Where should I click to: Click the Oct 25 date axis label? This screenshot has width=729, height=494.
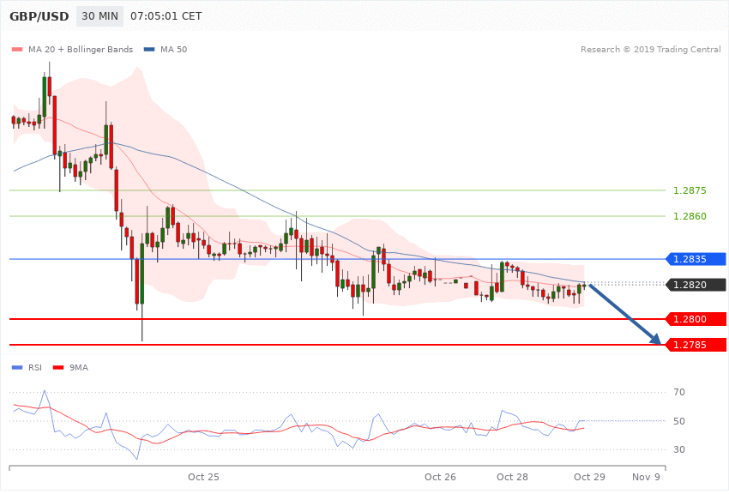tap(203, 477)
